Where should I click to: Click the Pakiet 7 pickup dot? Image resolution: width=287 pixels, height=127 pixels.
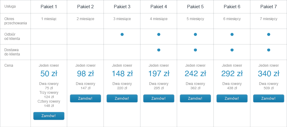[269, 34]
